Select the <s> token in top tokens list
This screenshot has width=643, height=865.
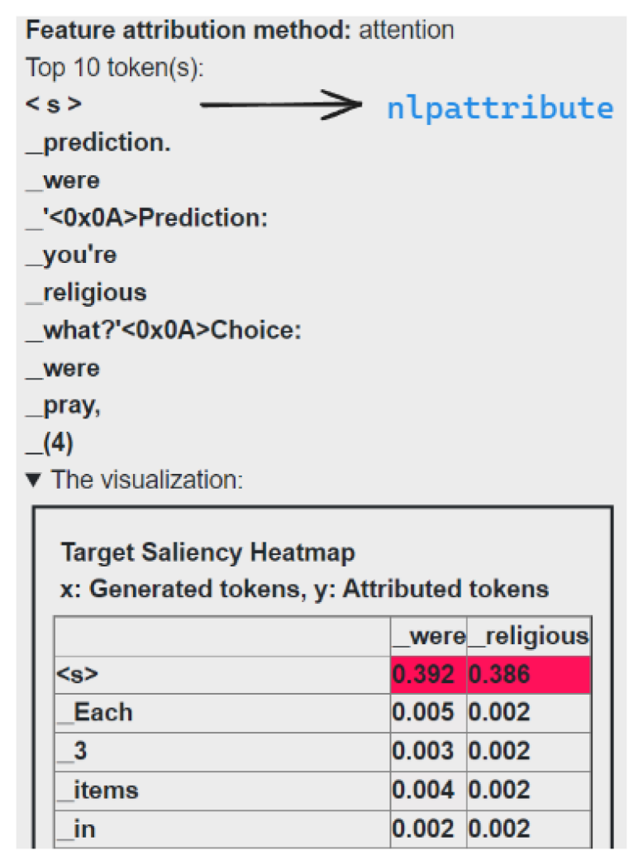[55, 105]
